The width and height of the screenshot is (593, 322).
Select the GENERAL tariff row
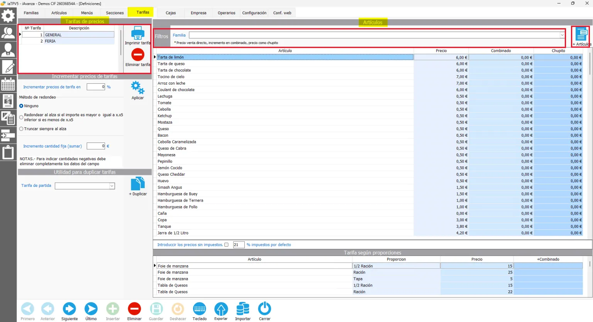tap(68, 35)
